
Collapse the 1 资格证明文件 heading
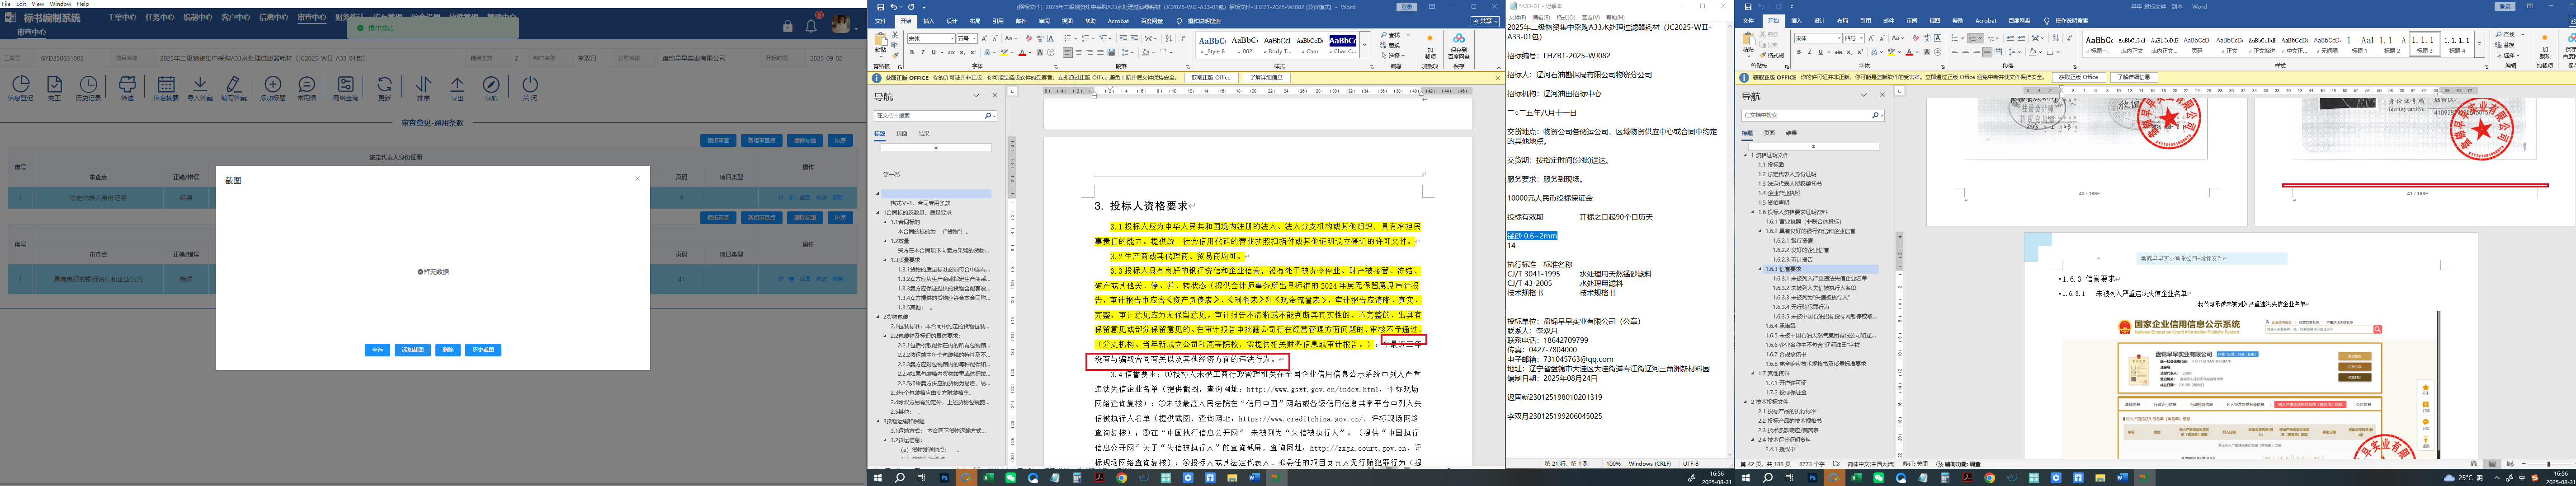(x=1745, y=155)
